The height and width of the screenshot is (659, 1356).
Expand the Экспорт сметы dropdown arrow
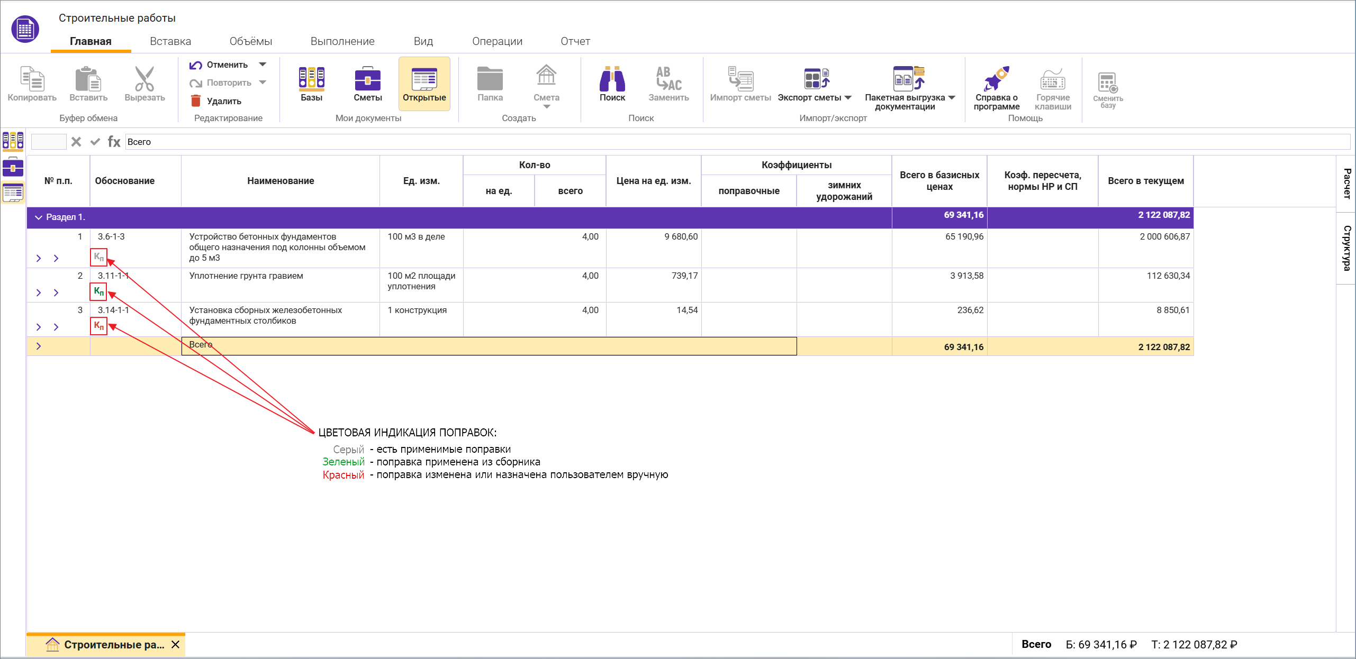point(848,97)
